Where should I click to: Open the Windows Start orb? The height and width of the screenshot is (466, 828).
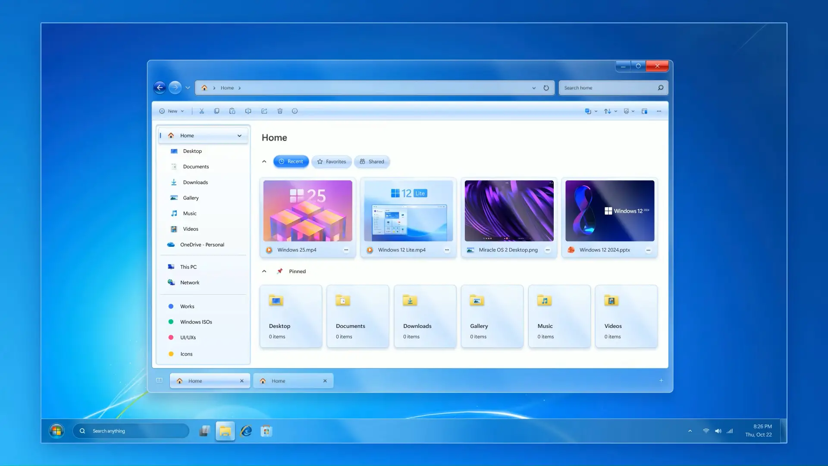click(x=56, y=431)
